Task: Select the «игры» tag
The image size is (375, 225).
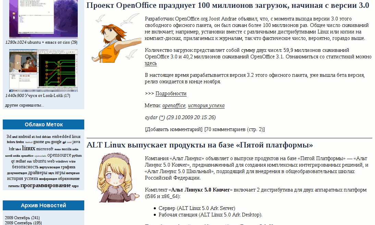Action: [60, 173]
